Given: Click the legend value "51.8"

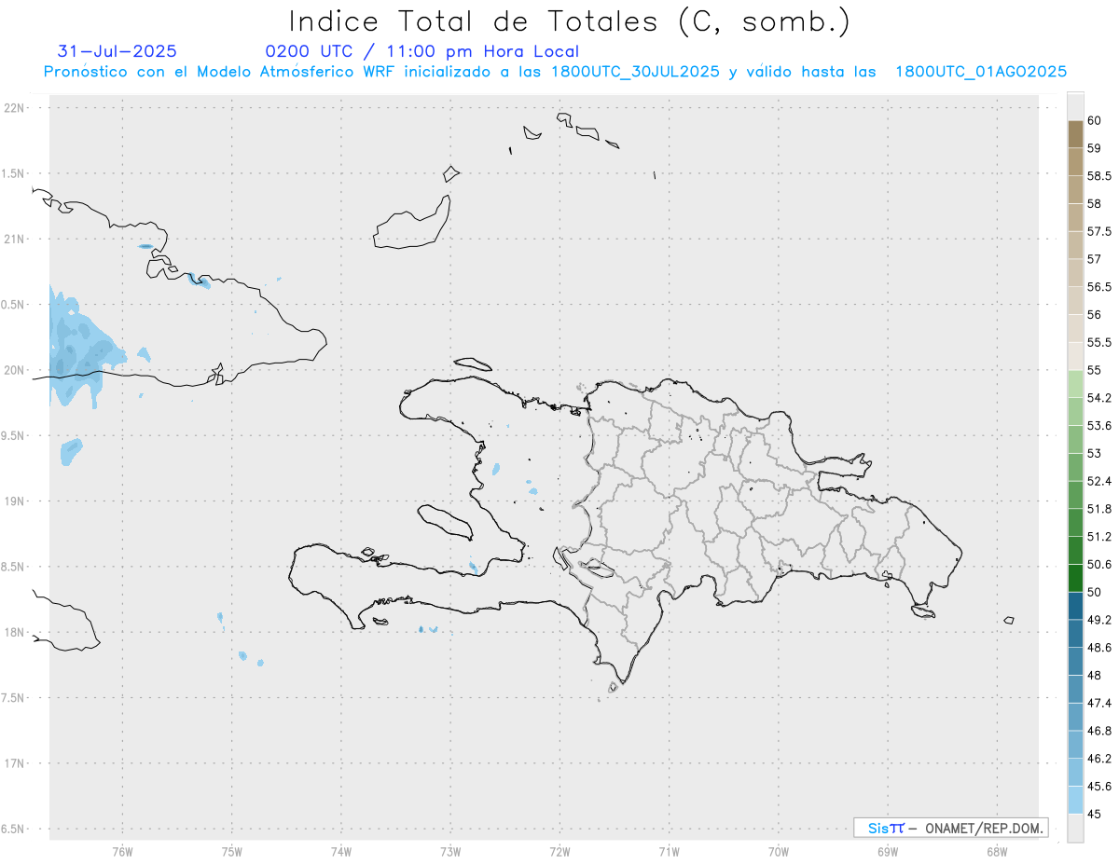Looking at the screenshot, I should coord(1099,509).
